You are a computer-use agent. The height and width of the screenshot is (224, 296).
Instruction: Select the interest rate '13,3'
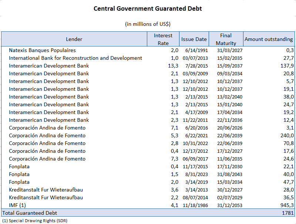coord(173,66)
